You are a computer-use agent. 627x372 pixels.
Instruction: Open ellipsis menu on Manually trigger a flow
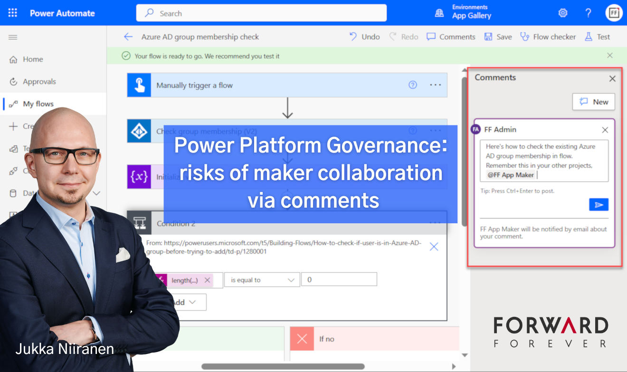coord(436,85)
